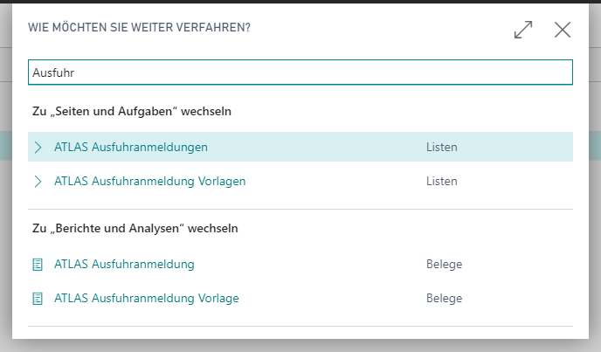Click "Listen" label in ATLAS Ausfuhranmeldungen row
Screen dimensions: 601x352
441,147
